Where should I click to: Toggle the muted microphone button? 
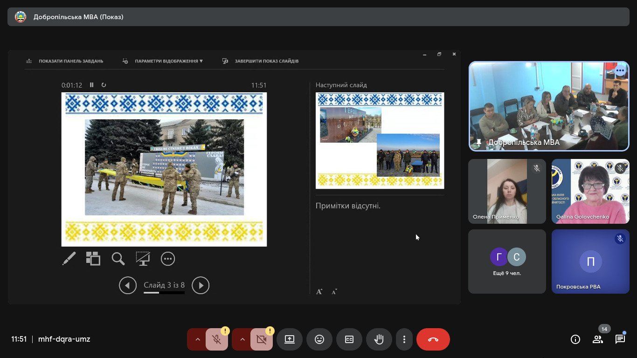tap(217, 339)
